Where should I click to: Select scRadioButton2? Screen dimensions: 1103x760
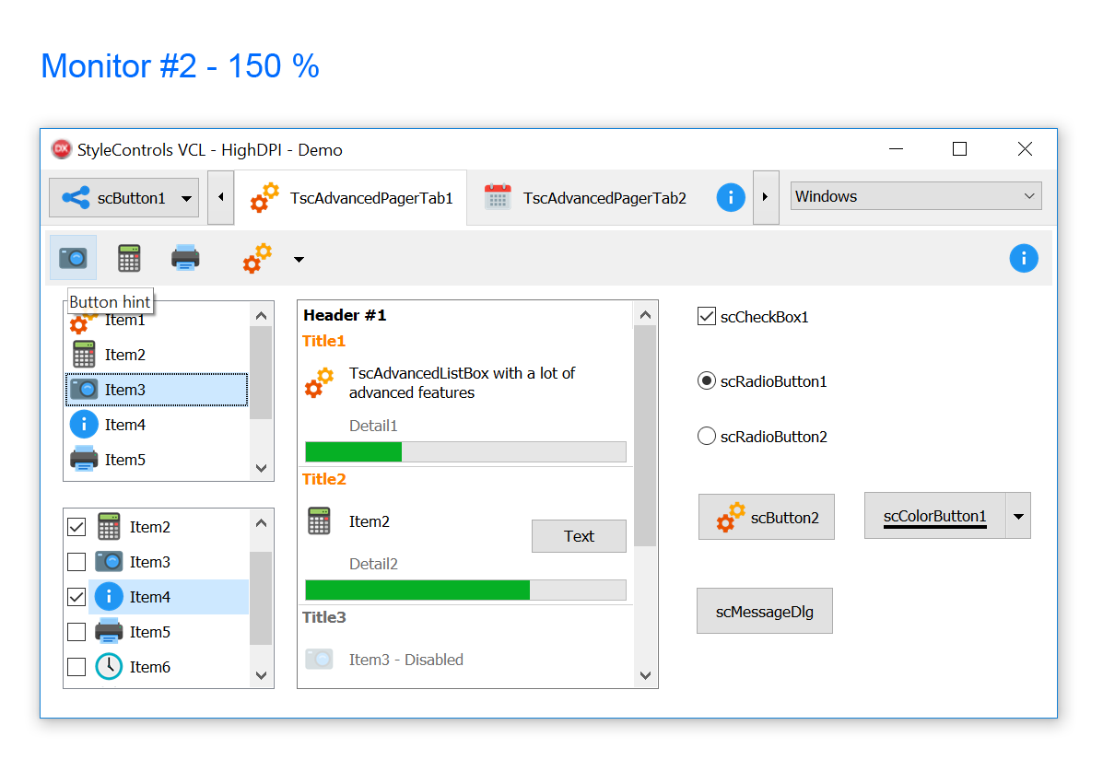(x=706, y=436)
